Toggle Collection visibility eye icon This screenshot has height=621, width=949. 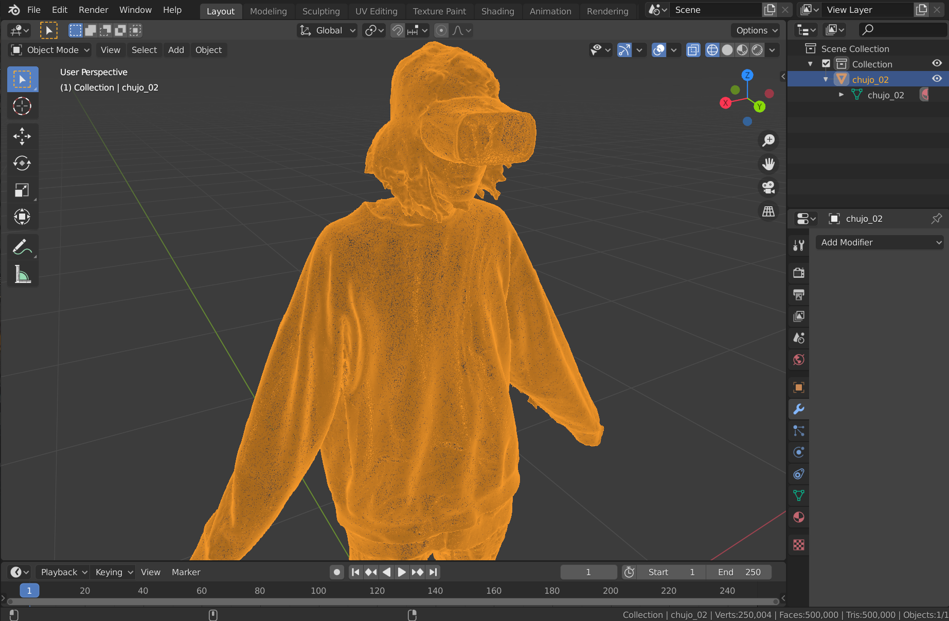[937, 63]
